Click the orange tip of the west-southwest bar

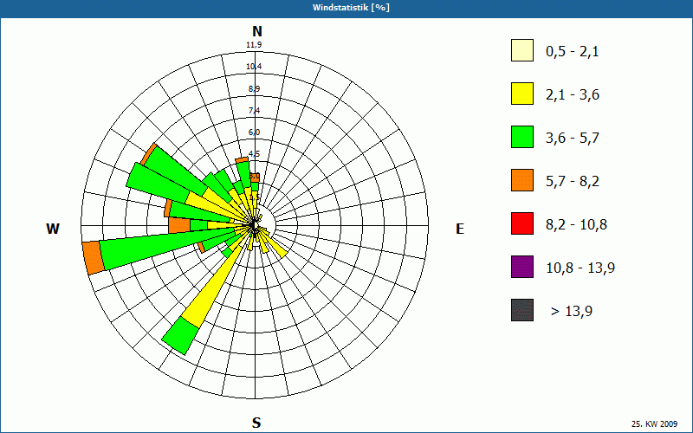pos(94,258)
